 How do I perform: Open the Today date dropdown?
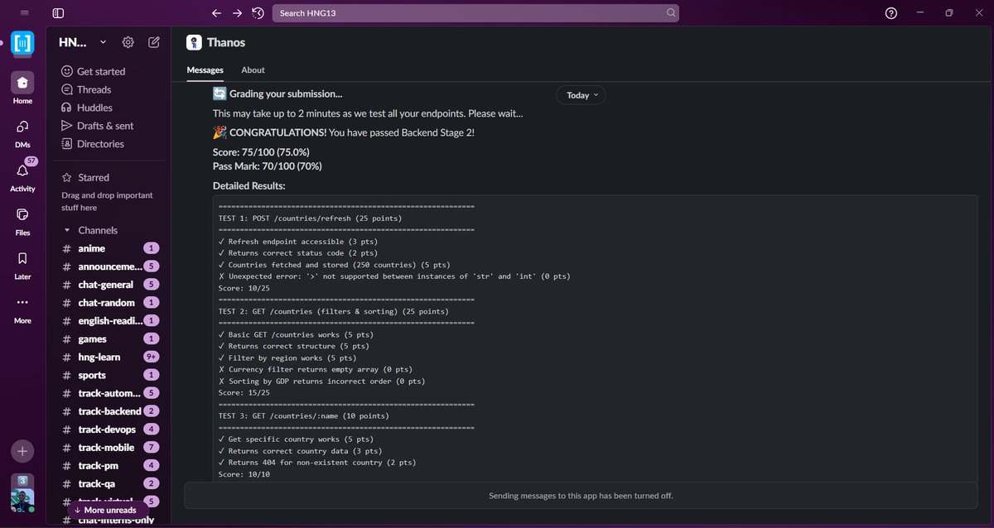pos(580,94)
